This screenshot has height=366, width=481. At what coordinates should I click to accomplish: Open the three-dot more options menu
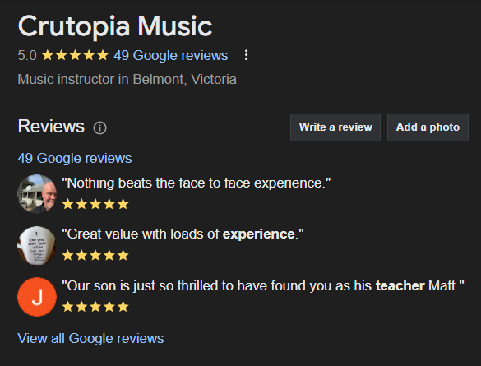(246, 55)
